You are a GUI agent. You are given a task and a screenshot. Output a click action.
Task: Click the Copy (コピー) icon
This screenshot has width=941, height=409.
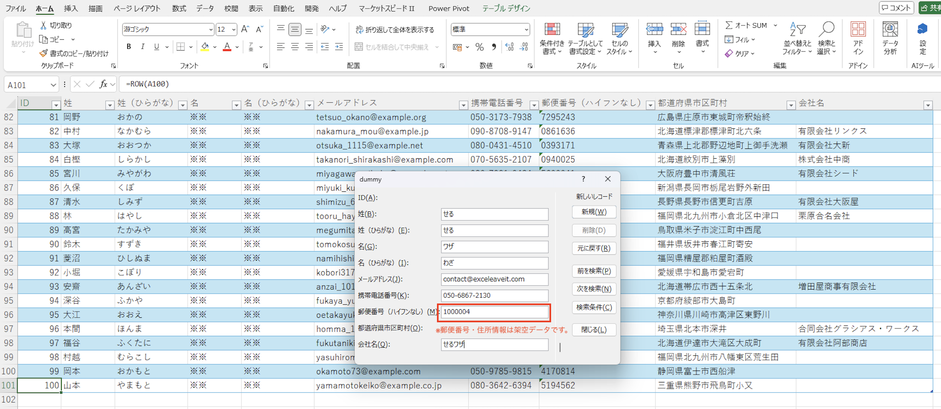coord(43,39)
